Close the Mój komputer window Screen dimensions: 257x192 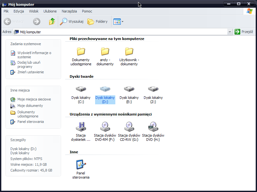249,4
